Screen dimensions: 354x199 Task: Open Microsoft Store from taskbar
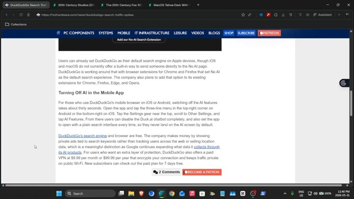click(202, 194)
